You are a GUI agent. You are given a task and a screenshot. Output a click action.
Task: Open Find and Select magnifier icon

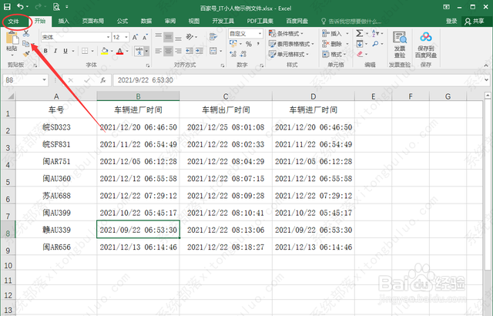[375, 44]
